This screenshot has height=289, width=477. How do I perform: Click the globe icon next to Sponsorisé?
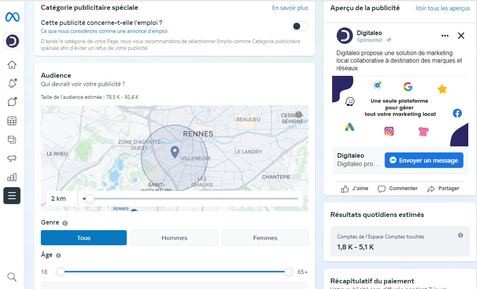coord(389,40)
